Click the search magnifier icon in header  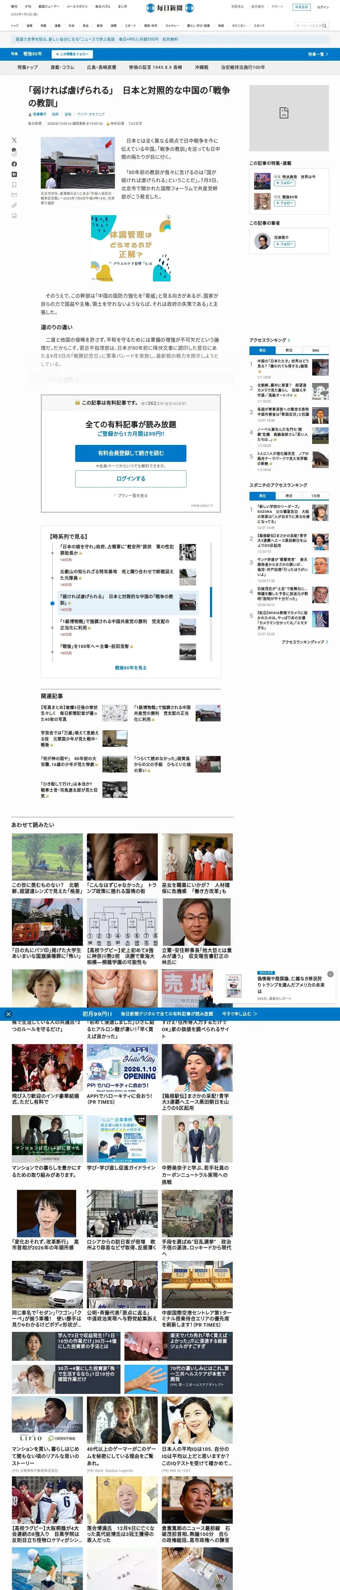(325, 26)
